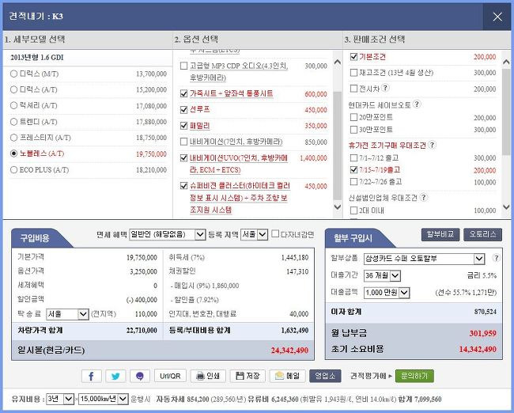Click green 문의하기 button
Screen dimensions: 514x413
(414, 376)
